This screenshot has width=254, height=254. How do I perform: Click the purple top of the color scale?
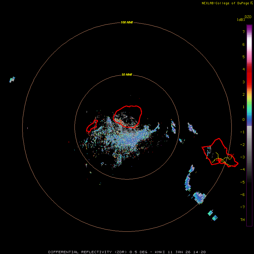(x=249, y=28)
